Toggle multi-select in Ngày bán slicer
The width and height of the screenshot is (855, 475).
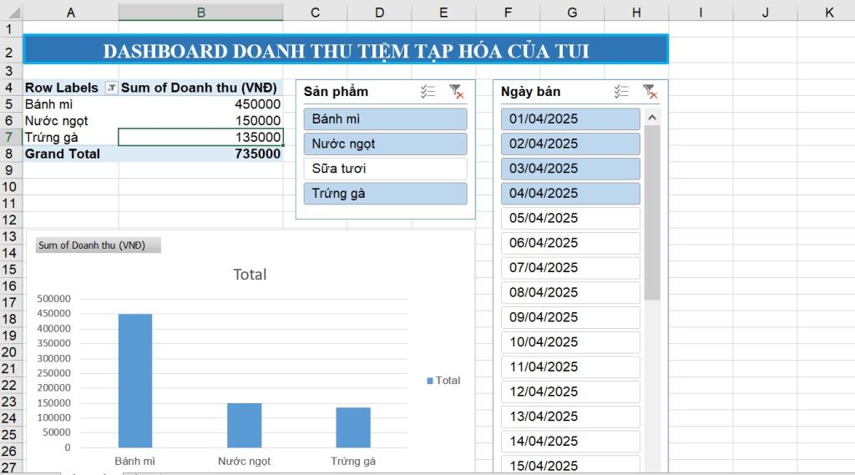(621, 92)
